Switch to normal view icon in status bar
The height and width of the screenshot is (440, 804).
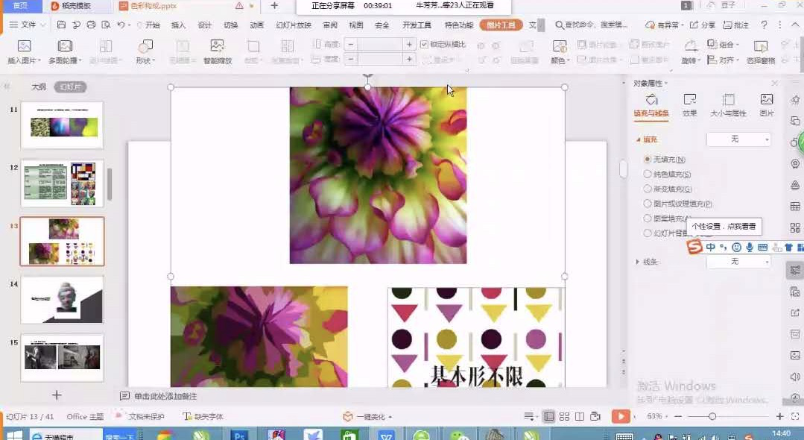(x=548, y=416)
